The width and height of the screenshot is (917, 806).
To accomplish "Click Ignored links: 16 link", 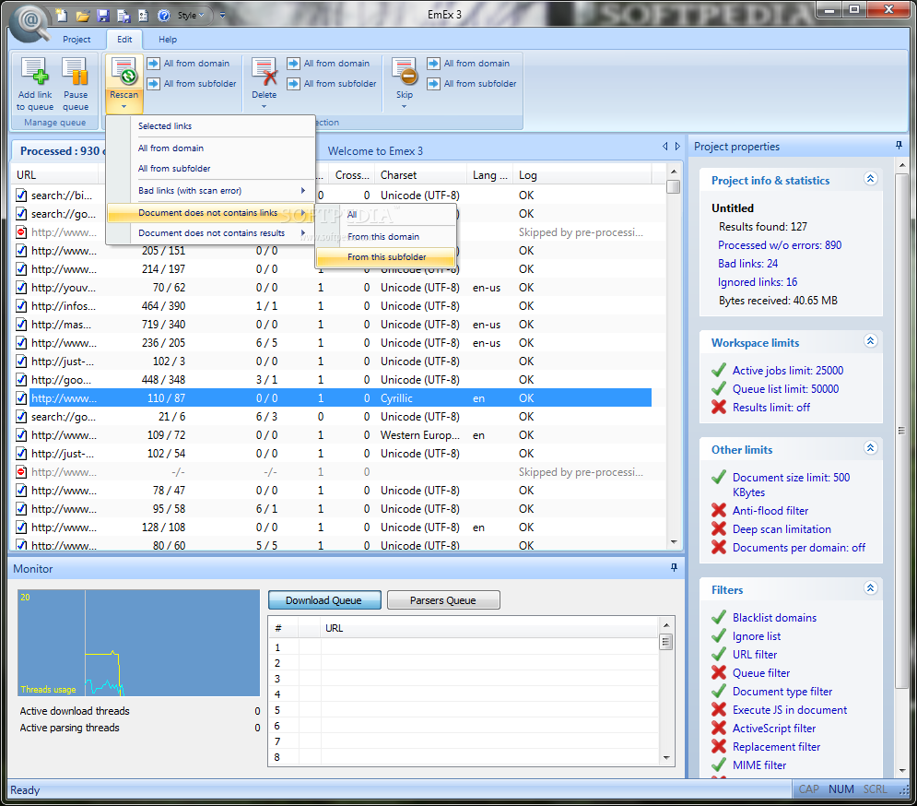I will click(758, 282).
